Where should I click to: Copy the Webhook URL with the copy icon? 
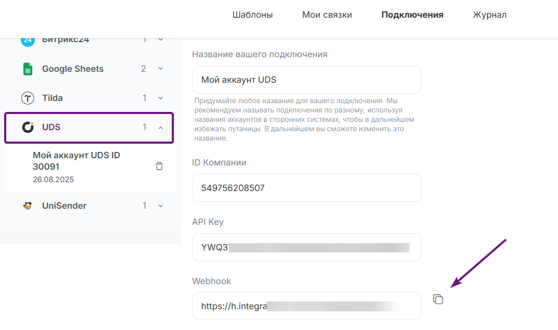click(x=438, y=299)
